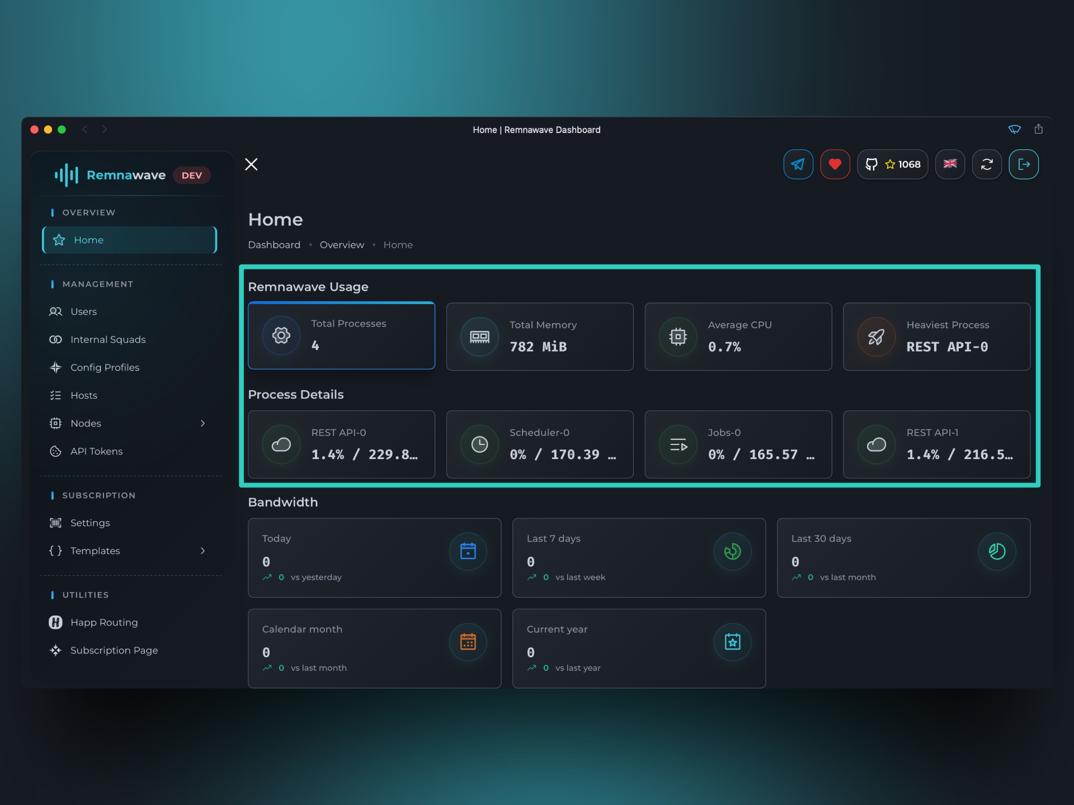Click the UK flag language selector

(950, 164)
